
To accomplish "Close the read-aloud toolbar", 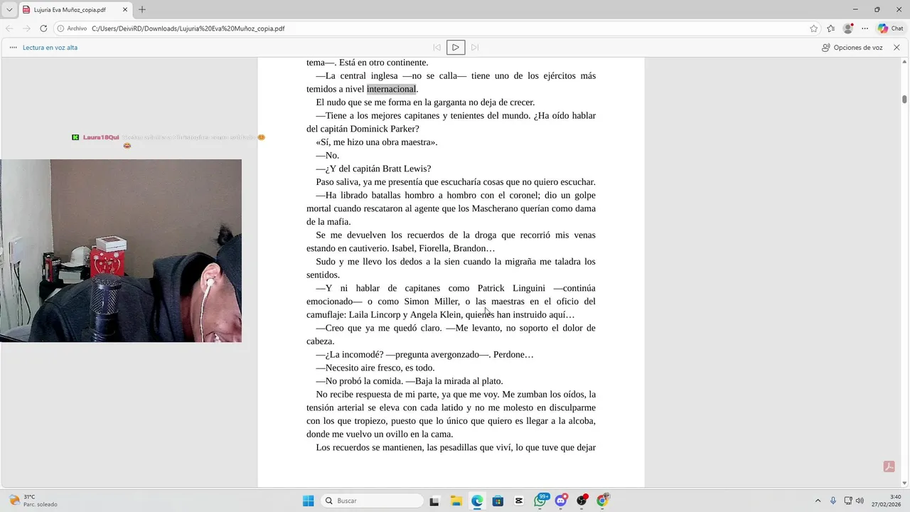I will (x=896, y=48).
